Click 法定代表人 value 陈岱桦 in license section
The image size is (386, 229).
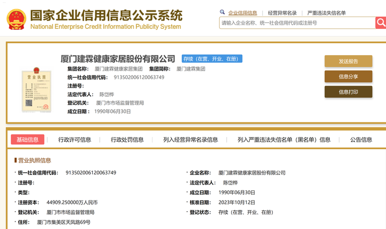click(x=231, y=183)
